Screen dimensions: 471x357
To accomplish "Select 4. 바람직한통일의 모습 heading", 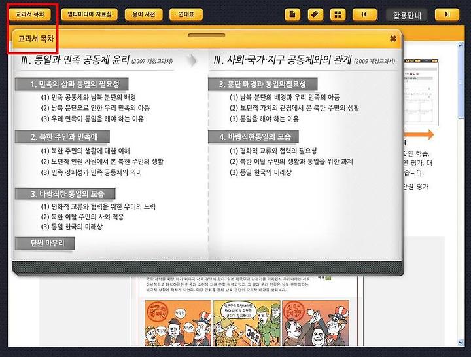I will coord(254,137).
